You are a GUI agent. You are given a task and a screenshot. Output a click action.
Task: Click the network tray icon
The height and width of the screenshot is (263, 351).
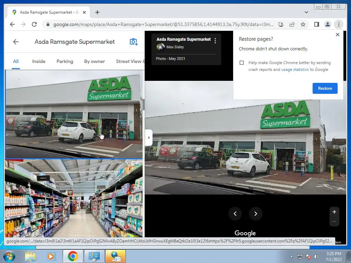(300, 256)
